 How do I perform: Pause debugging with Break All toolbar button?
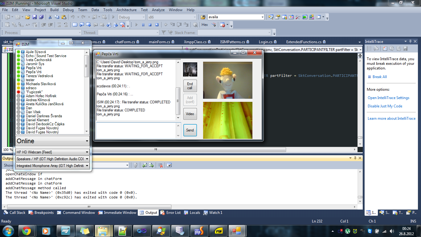pyautogui.click(x=143, y=25)
